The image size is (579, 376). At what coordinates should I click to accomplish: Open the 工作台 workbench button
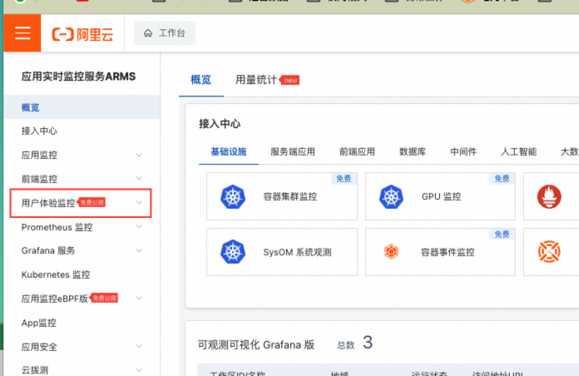(x=165, y=33)
